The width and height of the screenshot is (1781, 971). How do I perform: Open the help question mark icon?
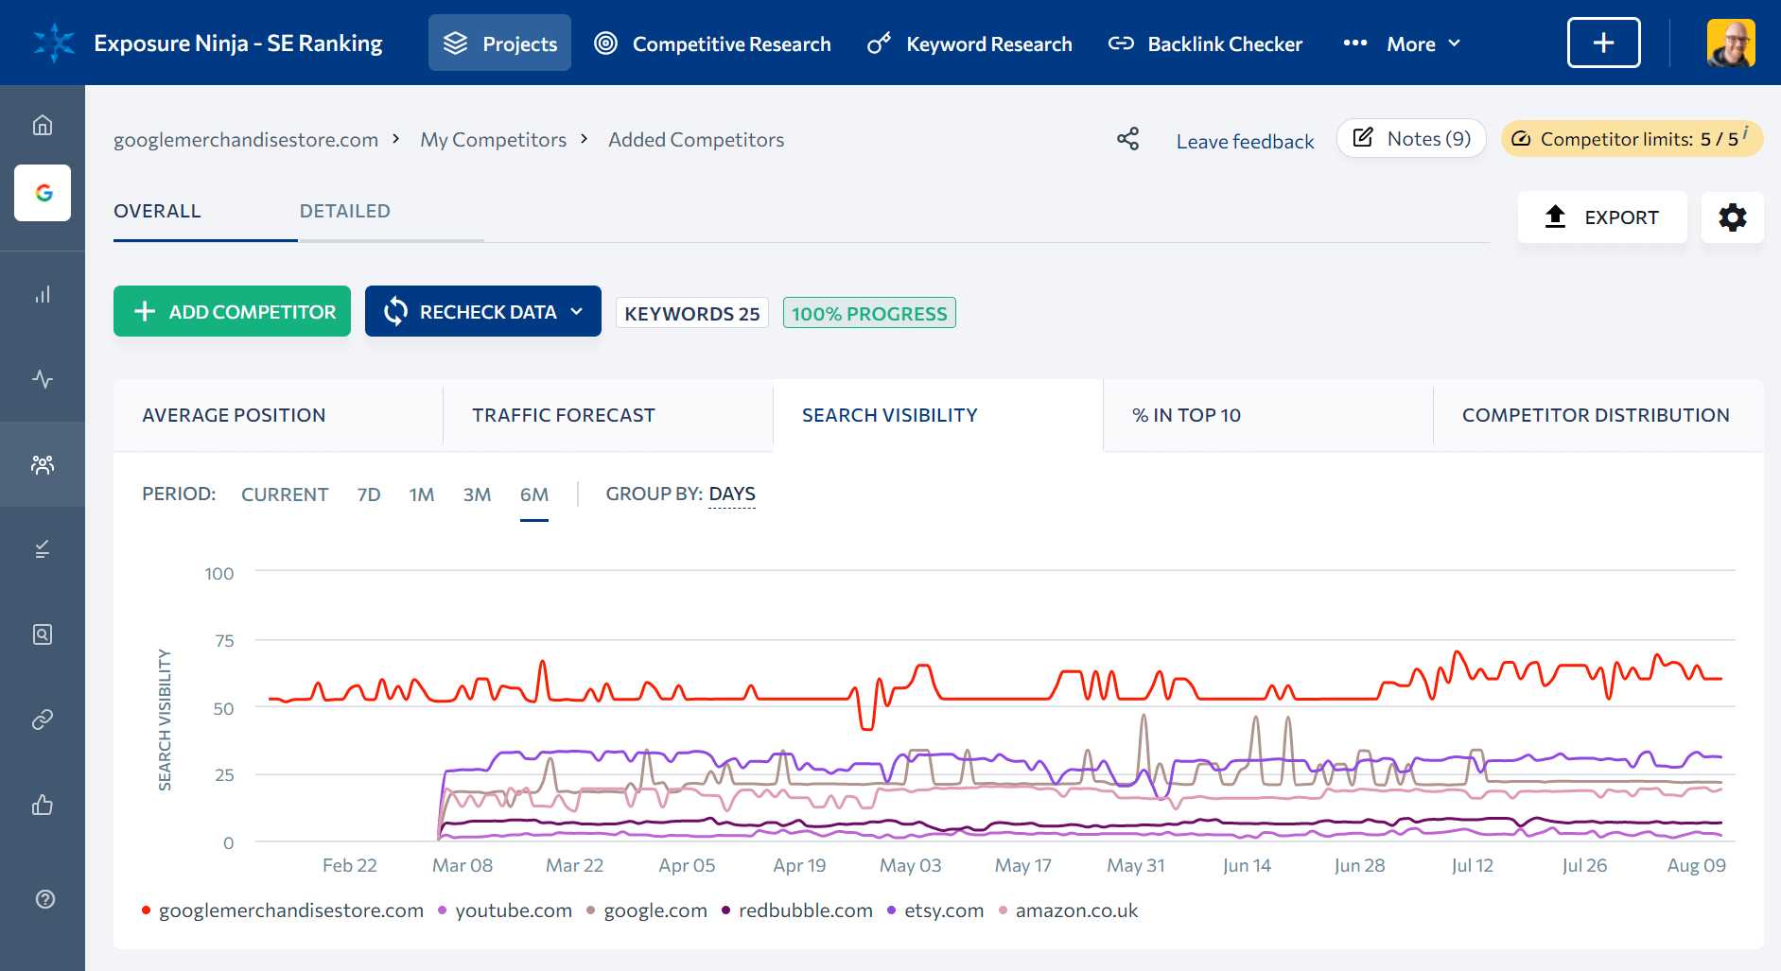tap(44, 899)
